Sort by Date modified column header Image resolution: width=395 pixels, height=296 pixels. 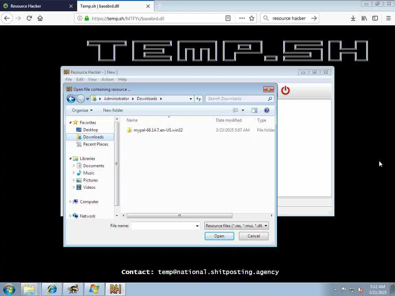(234, 120)
